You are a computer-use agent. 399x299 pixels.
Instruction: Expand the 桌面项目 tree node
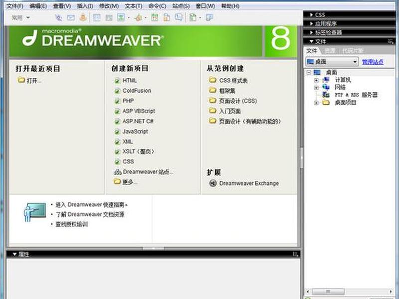(316, 103)
